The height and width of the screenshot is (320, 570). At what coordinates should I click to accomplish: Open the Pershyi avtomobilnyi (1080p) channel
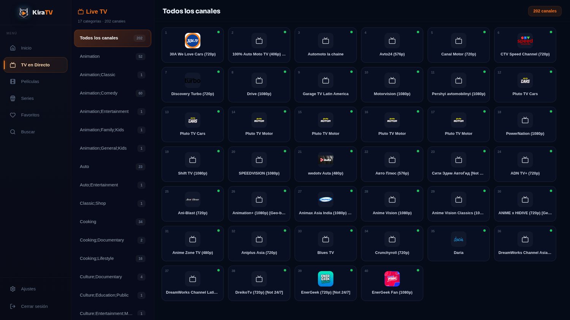click(x=459, y=85)
